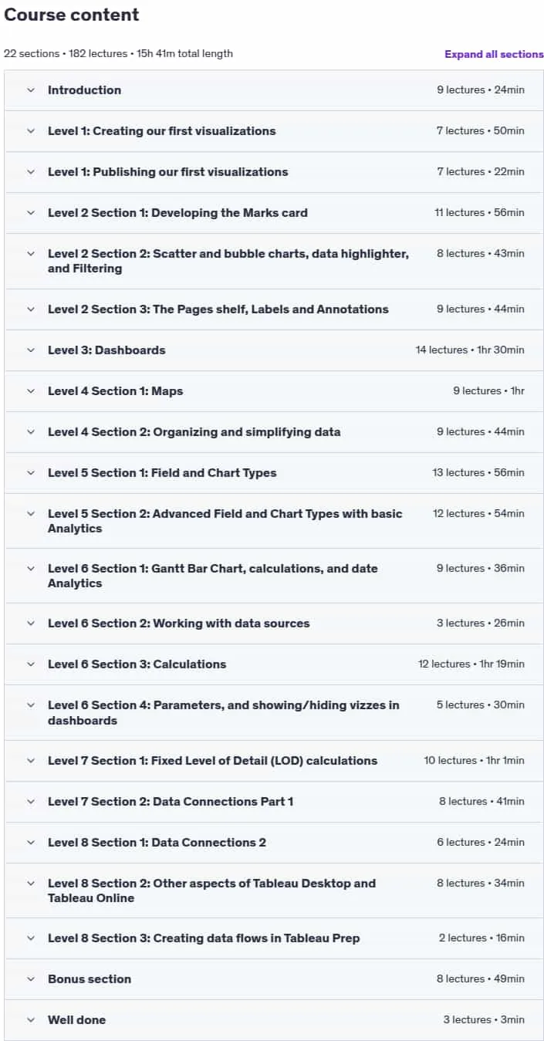Expand chevron for Level 5 Section 1: Field and Chart Types
The image size is (544, 1041).
(x=31, y=473)
